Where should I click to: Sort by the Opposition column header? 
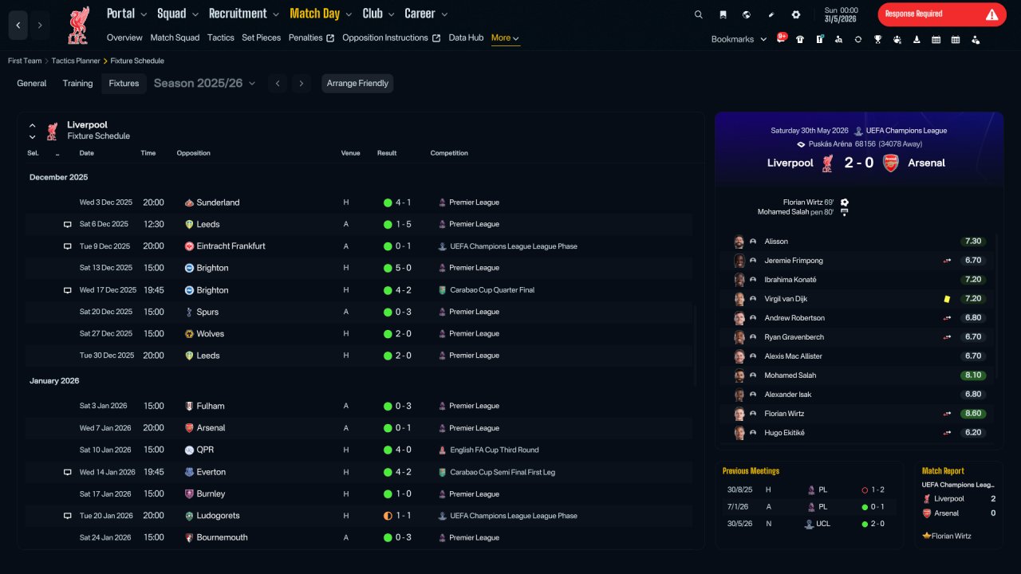coord(194,153)
